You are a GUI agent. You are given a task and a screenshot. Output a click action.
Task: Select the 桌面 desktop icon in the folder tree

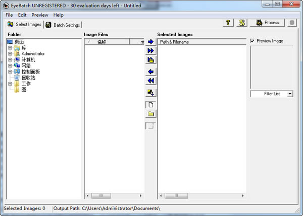10,42
